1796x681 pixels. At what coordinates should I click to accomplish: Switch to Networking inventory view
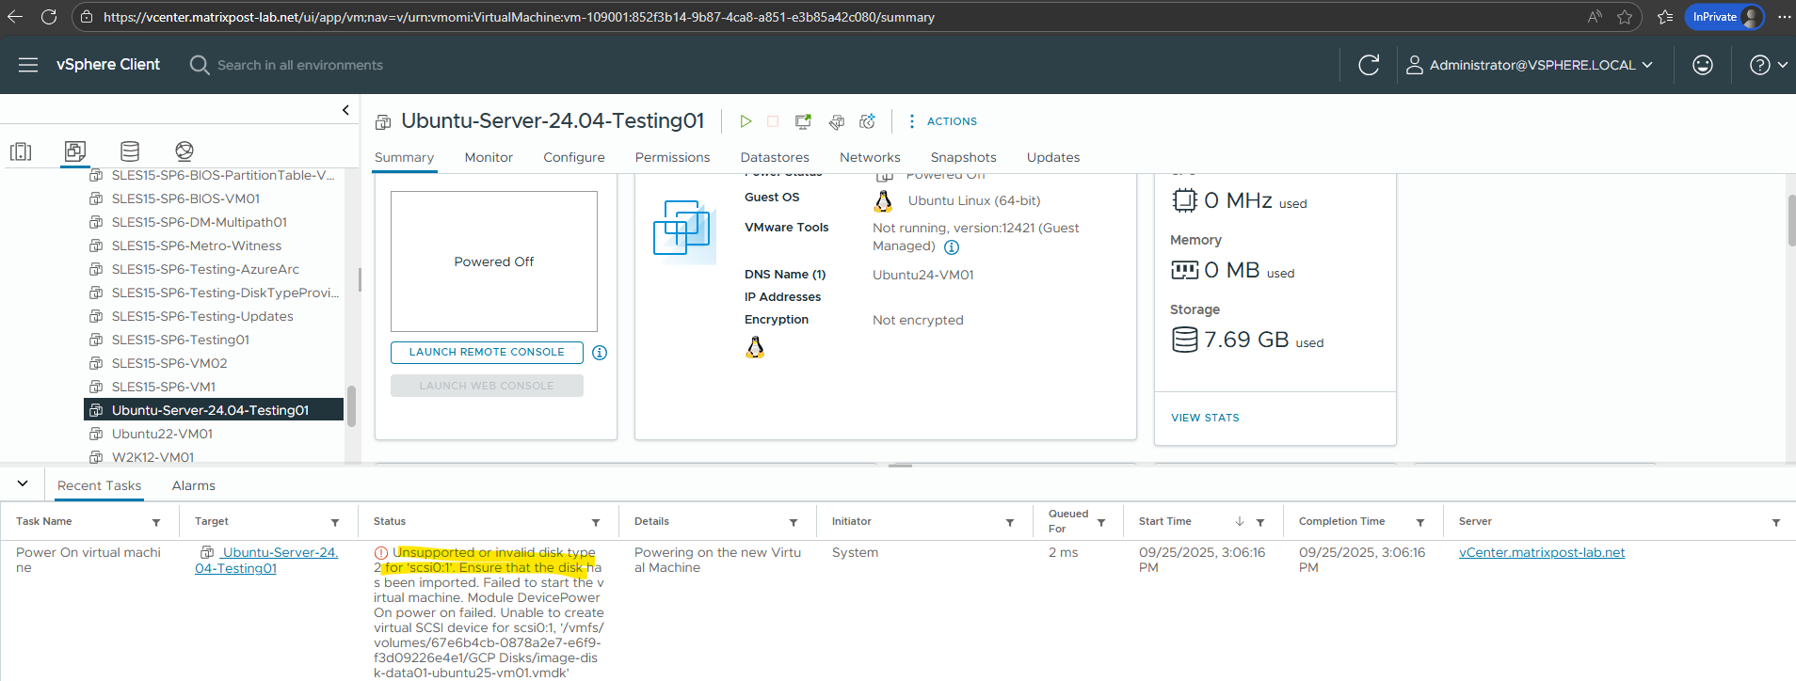(x=184, y=150)
